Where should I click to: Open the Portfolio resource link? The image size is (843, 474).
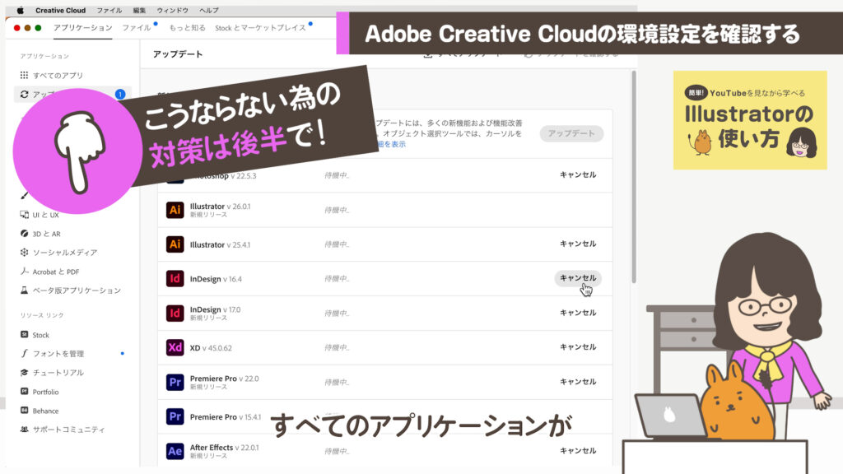pos(40,392)
